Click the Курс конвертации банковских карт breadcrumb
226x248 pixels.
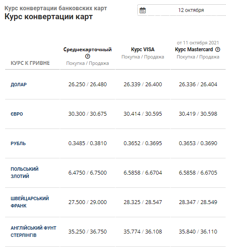[x=55, y=8]
